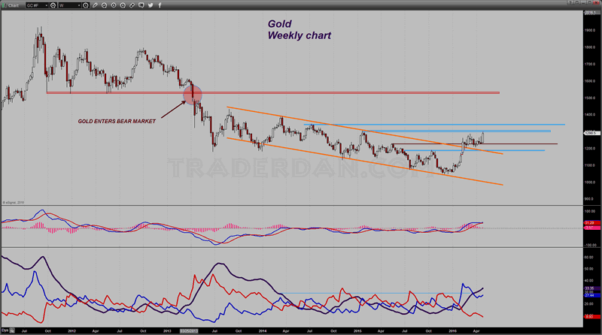
Task: Click the Chart window label
Action: [x=14, y=5]
